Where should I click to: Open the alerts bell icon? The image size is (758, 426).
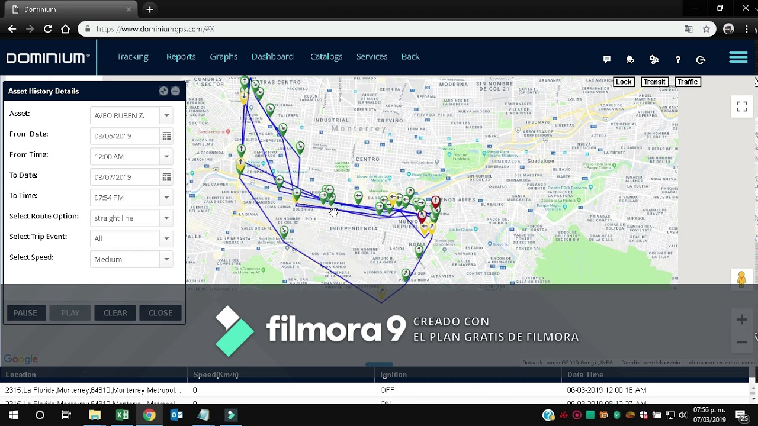[x=630, y=59]
